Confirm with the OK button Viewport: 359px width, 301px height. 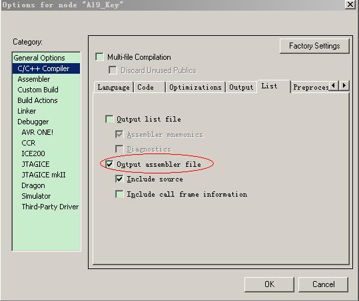click(x=269, y=284)
